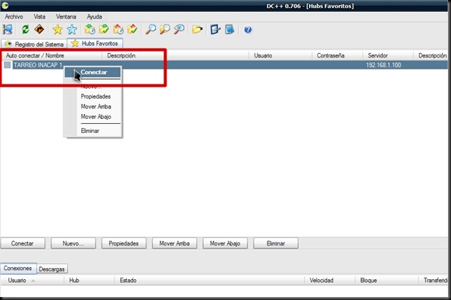Click the bottom Conectar button

click(x=22, y=243)
